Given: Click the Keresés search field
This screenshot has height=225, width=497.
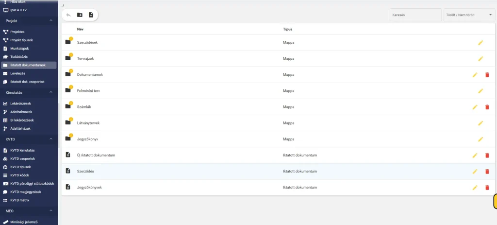Looking at the screenshot, I should click(x=415, y=15).
